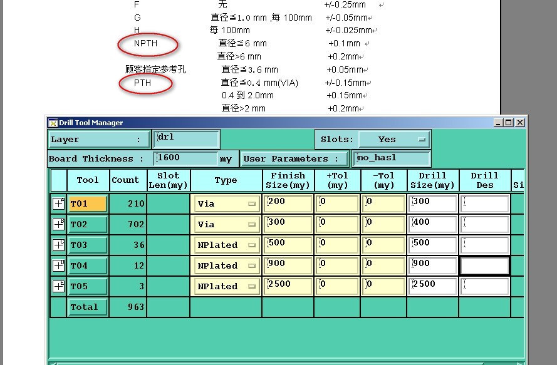Click the Layer drl input field
This screenshot has height=365, width=557.
[x=187, y=139]
